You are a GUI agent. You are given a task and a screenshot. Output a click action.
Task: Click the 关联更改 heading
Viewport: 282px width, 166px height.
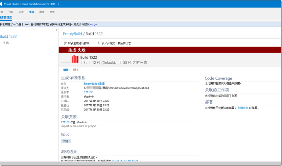pyautogui.click(x=69, y=117)
